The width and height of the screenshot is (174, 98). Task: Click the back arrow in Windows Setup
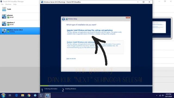point(63,19)
